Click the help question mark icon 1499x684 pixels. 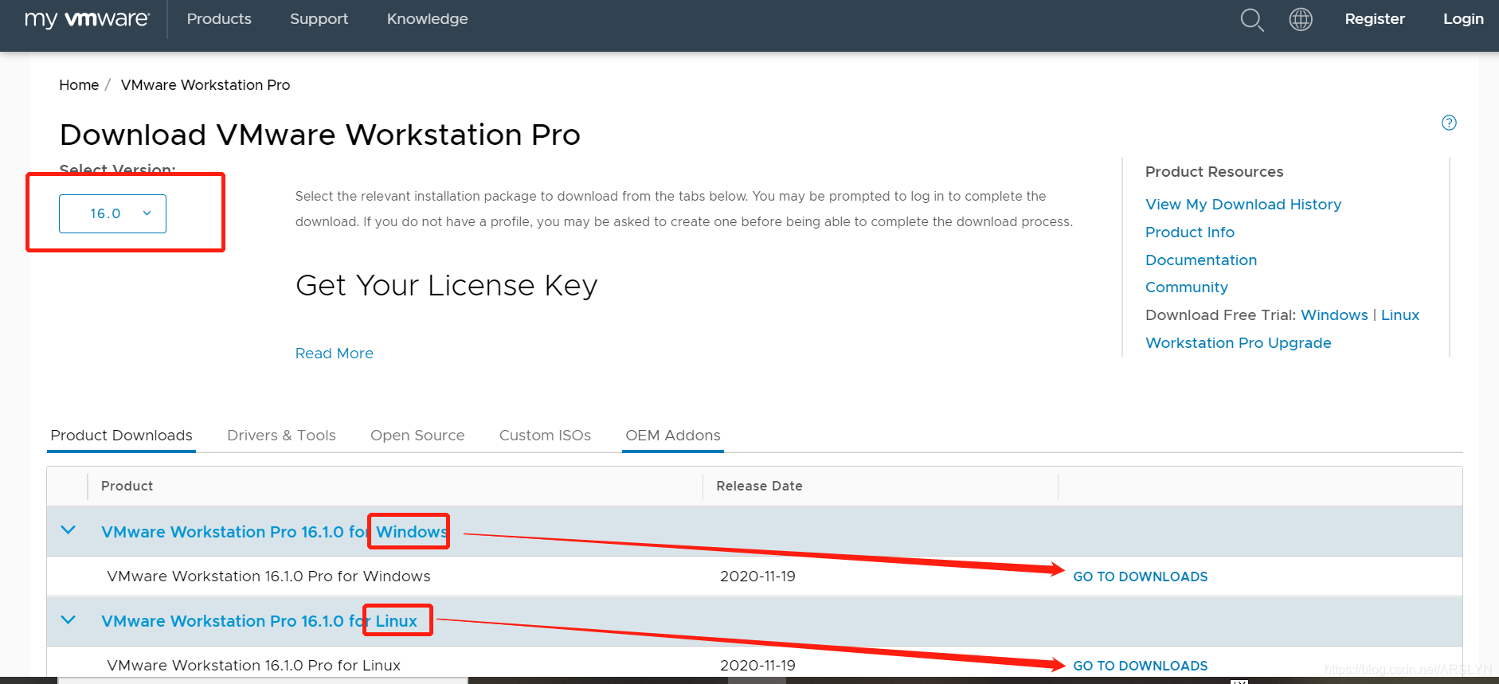point(1449,123)
